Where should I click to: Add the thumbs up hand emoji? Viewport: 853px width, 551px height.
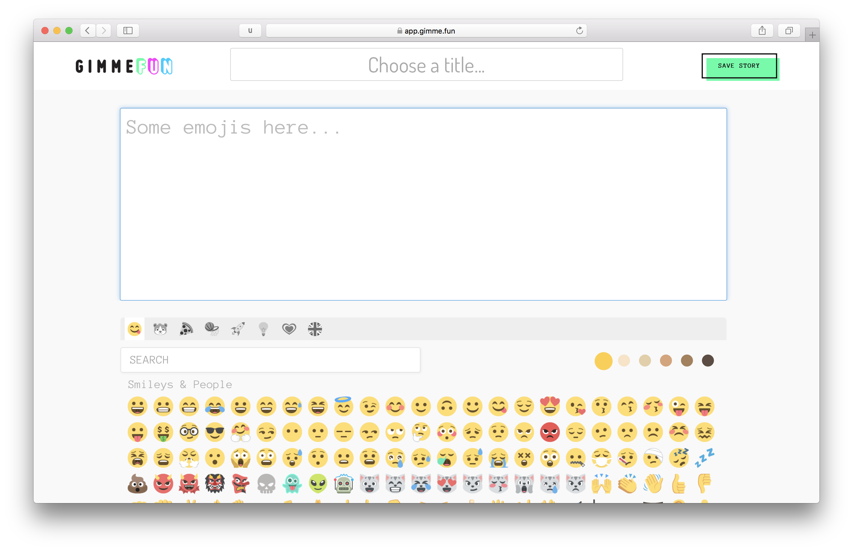[x=679, y=484]
